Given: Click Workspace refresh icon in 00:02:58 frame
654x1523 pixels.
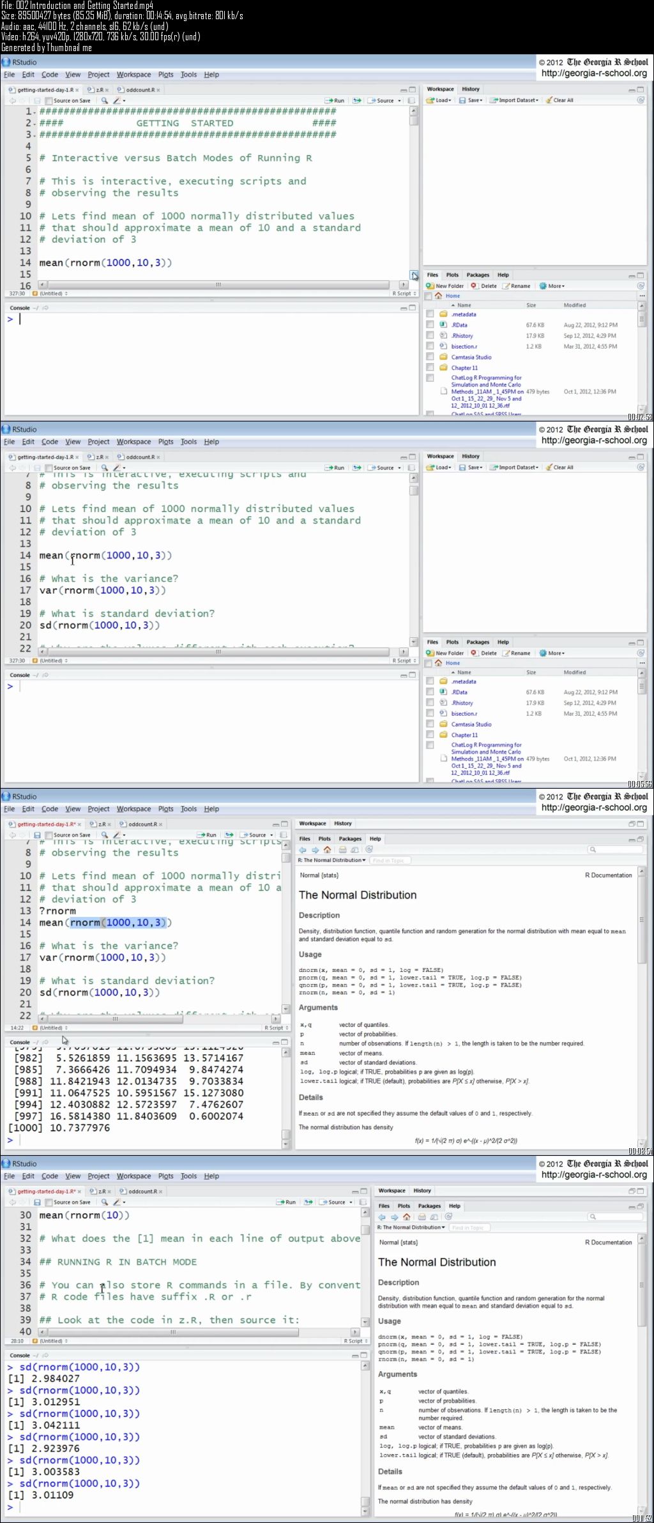Looking at the screenshot, I should click(x=641, y=100).
